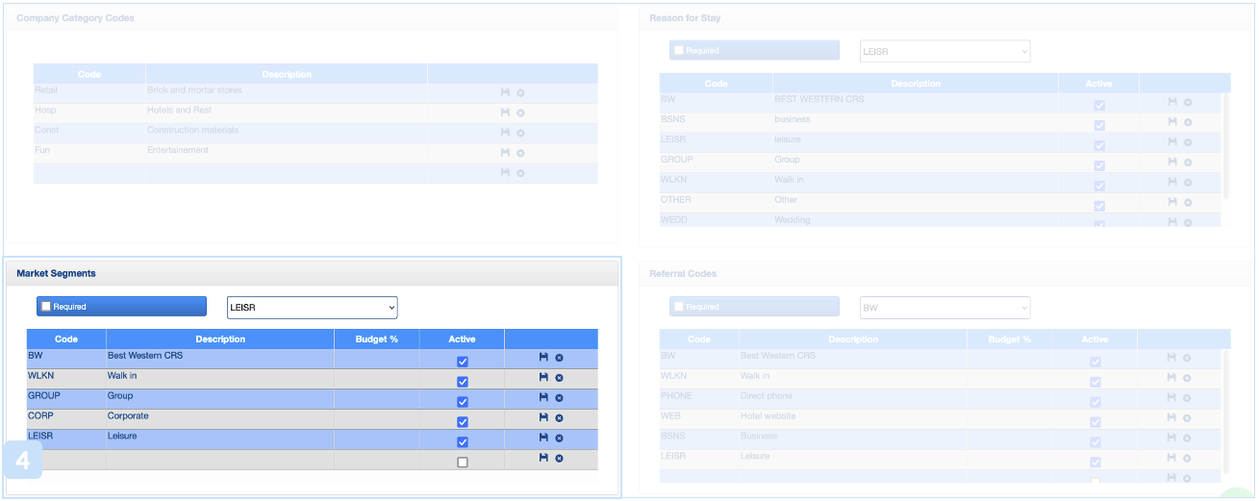Screen dimensions: 1259x501
Task: Click the Market Segments Description column header
Action: [x=220, y=338]
